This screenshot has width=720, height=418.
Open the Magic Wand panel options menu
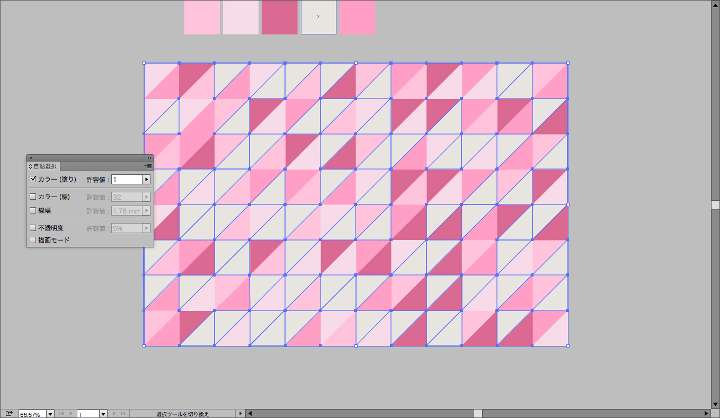coord(149,166)
